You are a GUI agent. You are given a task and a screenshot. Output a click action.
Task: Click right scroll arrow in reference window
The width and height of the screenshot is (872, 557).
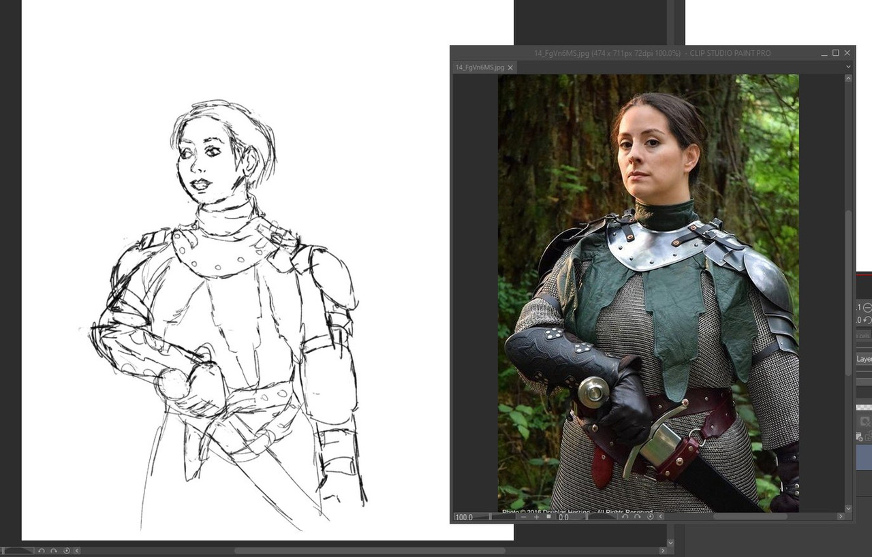(840, 517)
